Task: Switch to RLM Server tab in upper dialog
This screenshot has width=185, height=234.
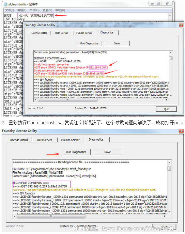Action: point(62,33)
